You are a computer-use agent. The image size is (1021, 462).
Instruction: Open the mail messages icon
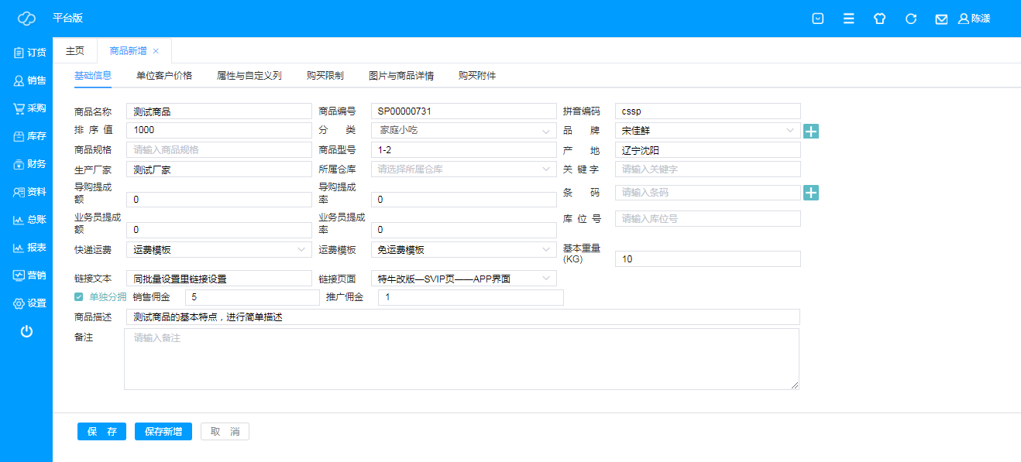tap(941, 19)
